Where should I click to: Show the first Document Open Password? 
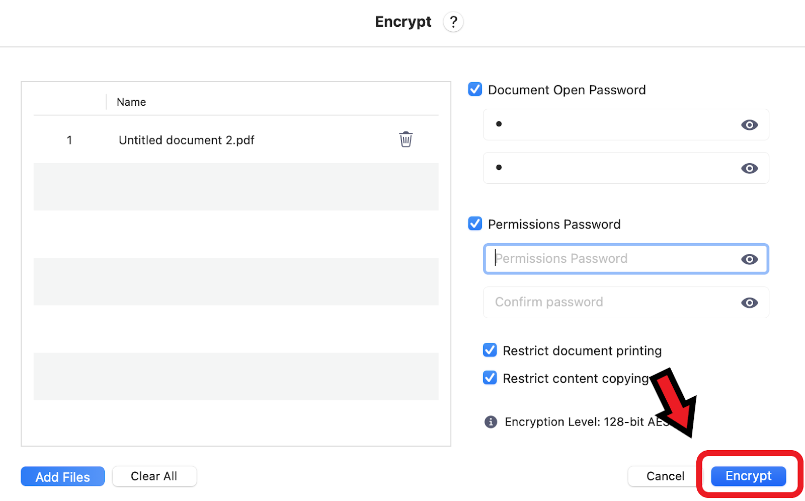pyautogui.click(x=749, y=125)
